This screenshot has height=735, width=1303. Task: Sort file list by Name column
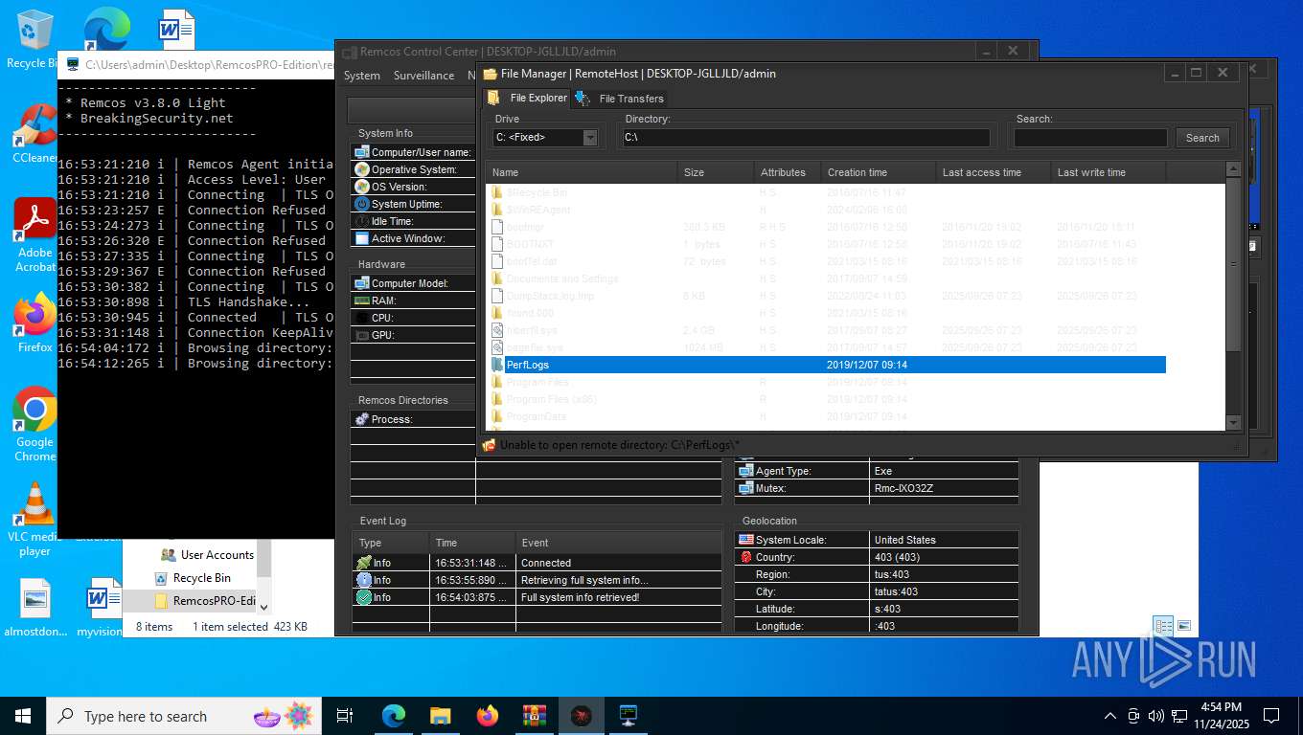(582, 172)
